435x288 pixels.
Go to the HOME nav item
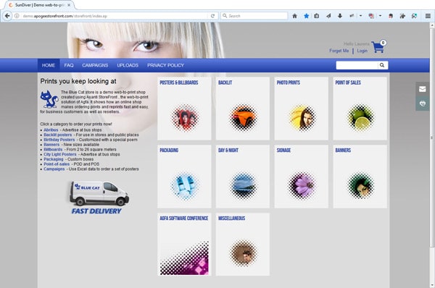[x=49, y=65]
